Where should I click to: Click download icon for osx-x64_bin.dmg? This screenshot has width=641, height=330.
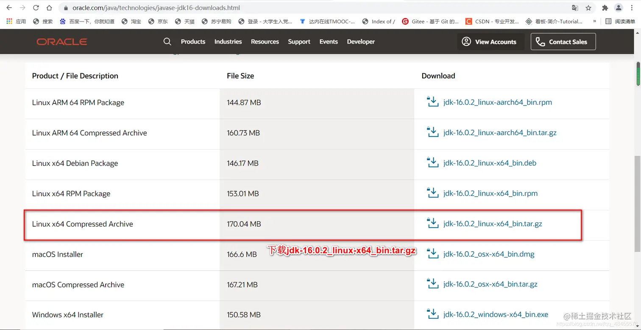coord(432,254)
